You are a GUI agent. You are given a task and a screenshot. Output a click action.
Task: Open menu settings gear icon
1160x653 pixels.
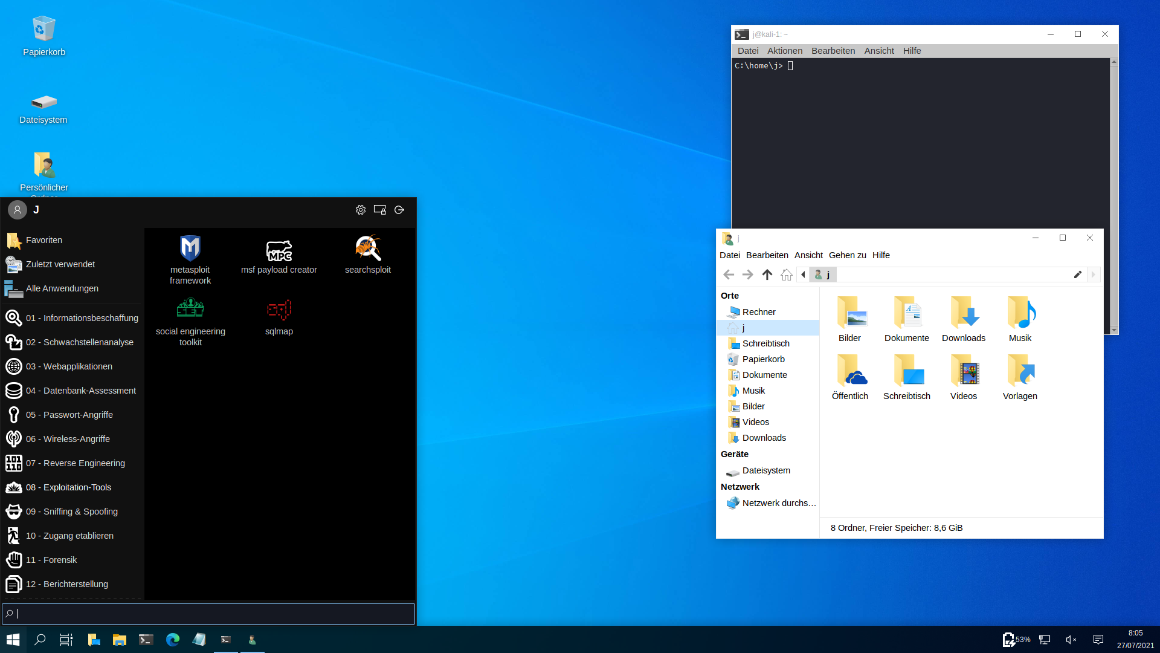(361, 210)
